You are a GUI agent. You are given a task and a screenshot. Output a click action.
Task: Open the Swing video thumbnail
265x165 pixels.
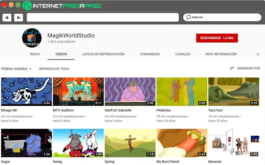point(78,143)
